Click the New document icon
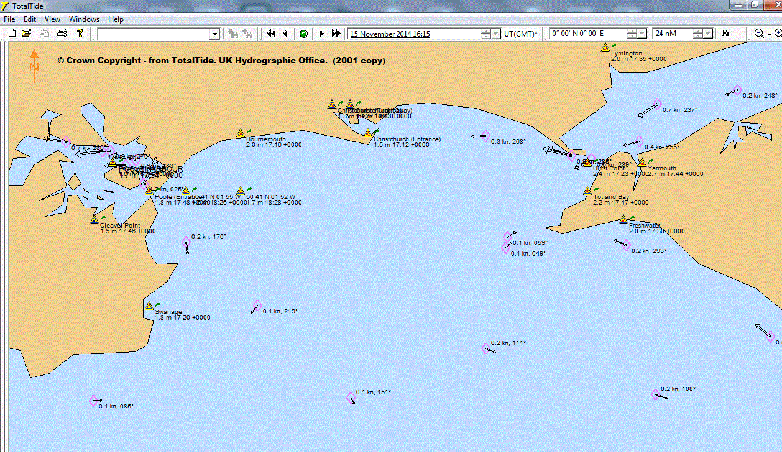 [x=12, y=34]
